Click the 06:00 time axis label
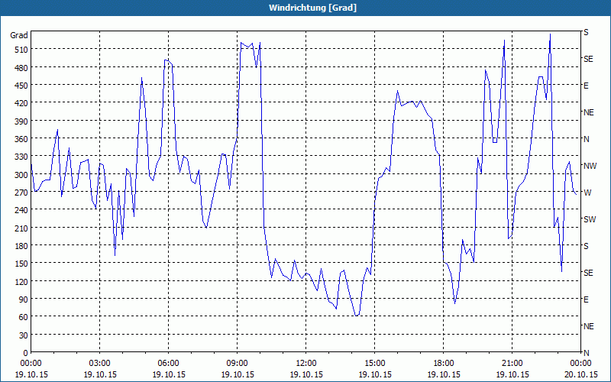Image resolution: width=611 pixels, height=382 pixels. click(x=168, y=364)
